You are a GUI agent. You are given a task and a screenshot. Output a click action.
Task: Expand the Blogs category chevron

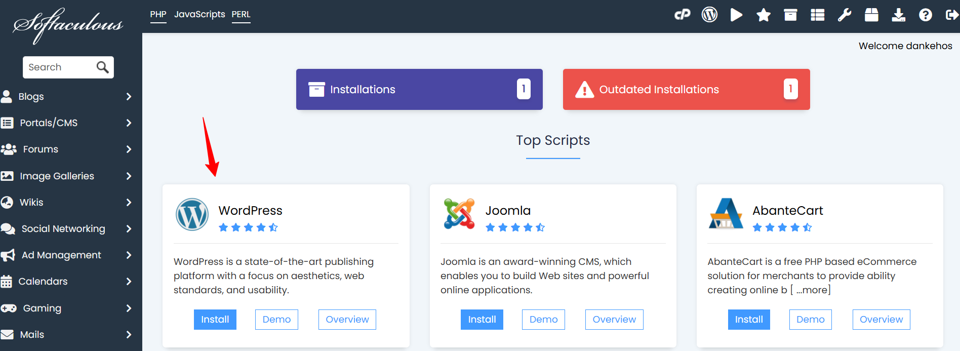click(x=129, y=96)
